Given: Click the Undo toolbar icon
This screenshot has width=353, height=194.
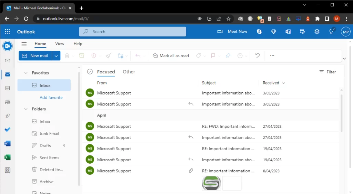Looking at the screenshot, I should point(258,55).
